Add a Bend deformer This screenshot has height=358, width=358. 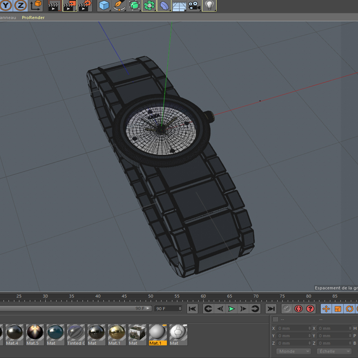pos(164,6)
